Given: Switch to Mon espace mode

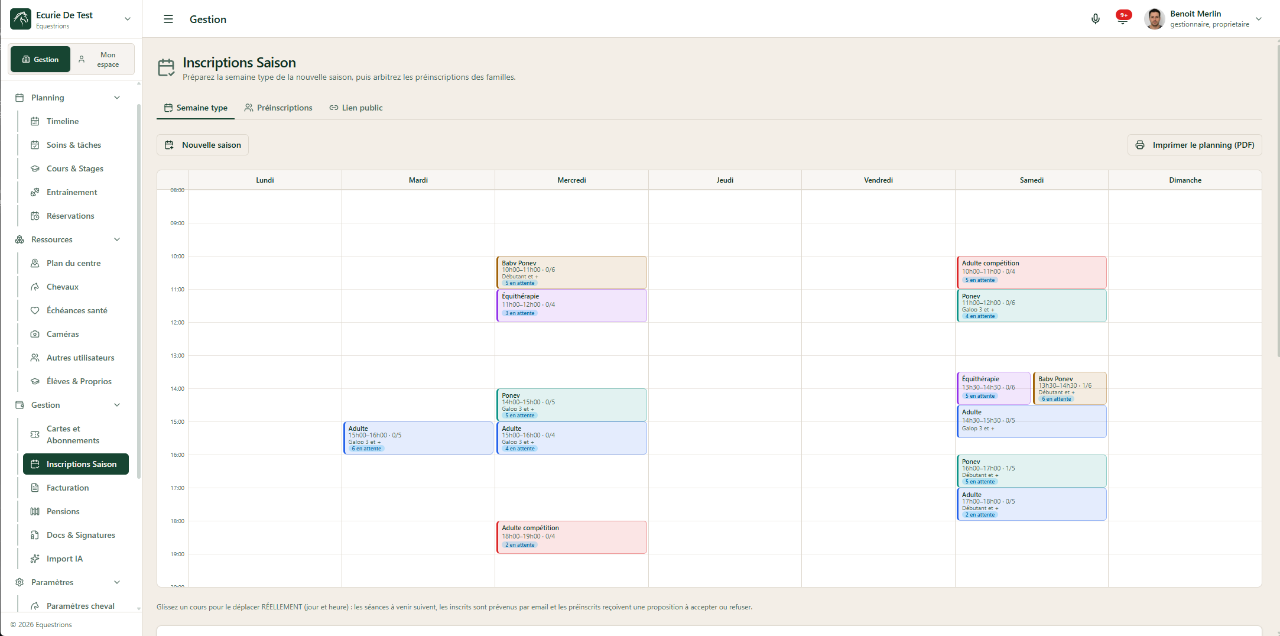Looking at the screenshot, I should [x=102, y=59].
